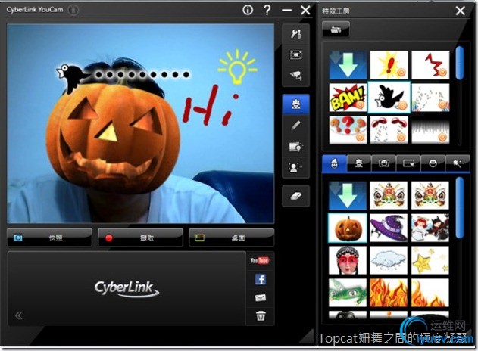Select the opera face mask gadget
This screenshot has width=478, height=351.
pos(348,260)
